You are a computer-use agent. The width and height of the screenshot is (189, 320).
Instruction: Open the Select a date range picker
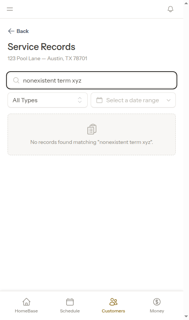point(133,100)
